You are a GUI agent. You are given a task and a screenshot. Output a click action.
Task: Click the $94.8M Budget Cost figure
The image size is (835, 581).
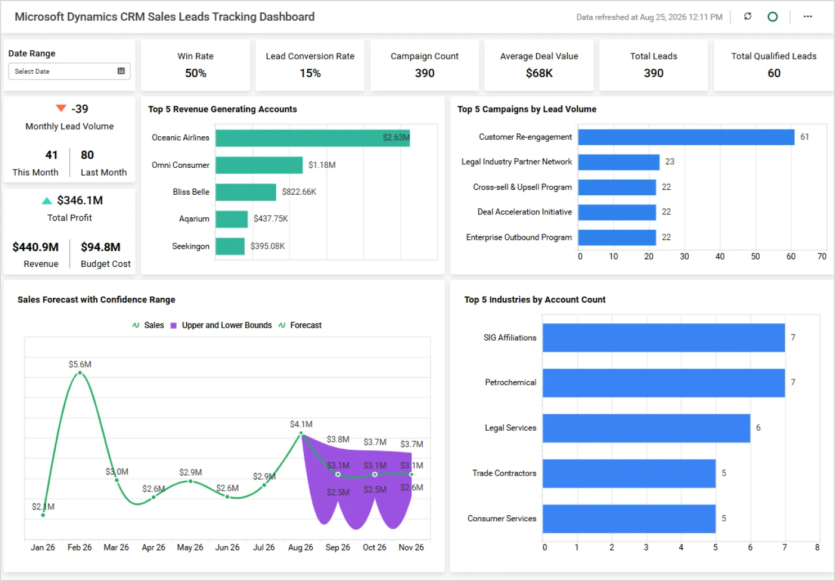101,247
